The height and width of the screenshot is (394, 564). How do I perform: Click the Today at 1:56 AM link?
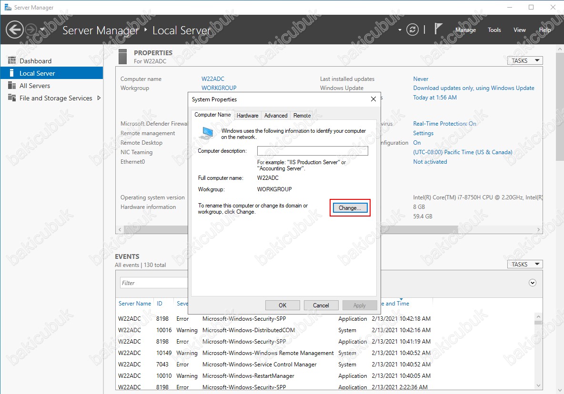coord(434,98)
